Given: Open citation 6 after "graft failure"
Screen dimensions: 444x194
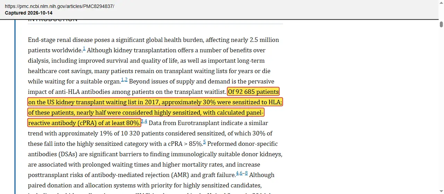Looking at the screenshot, I should [x=241, y=173].
